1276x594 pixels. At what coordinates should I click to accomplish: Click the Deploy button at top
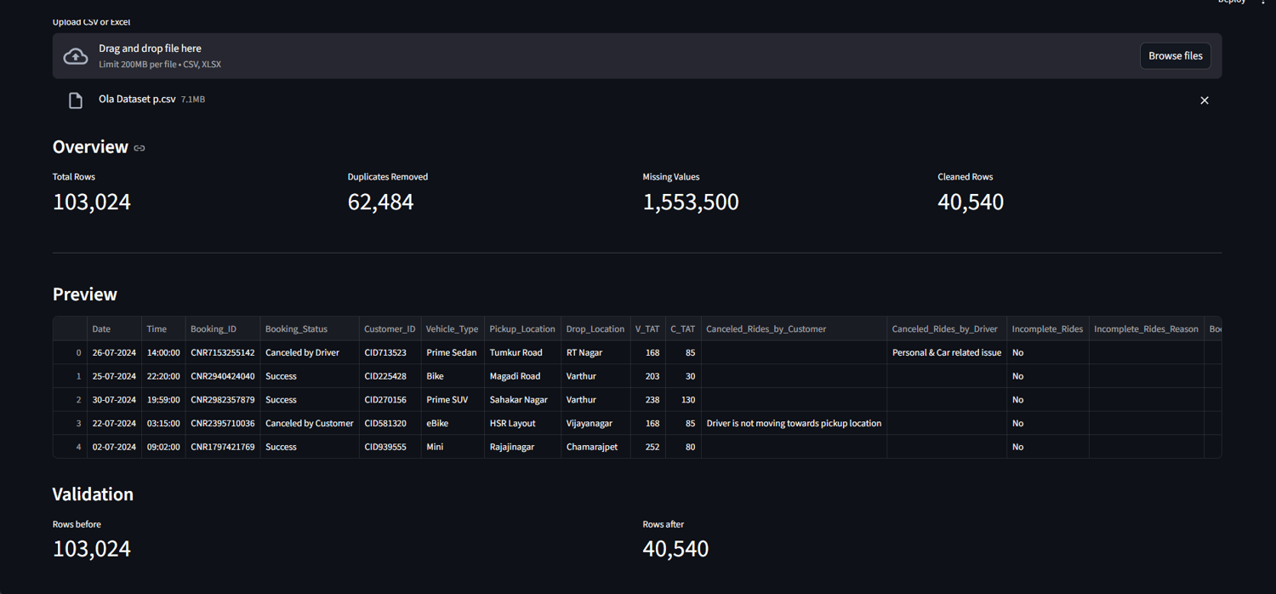1231,2
